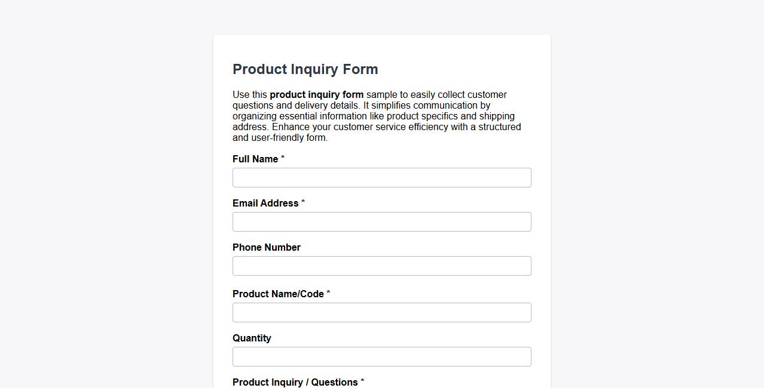Click the Product Inquiry Form heading
This screenshot has width=764, height=388.
click(x=305, y=69)
